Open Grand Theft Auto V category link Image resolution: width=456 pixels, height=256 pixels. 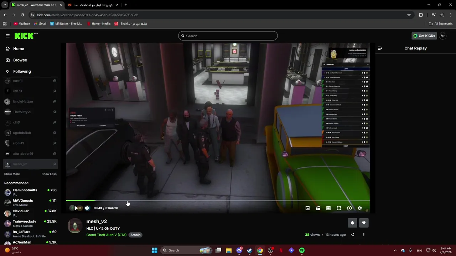(106, 235)
